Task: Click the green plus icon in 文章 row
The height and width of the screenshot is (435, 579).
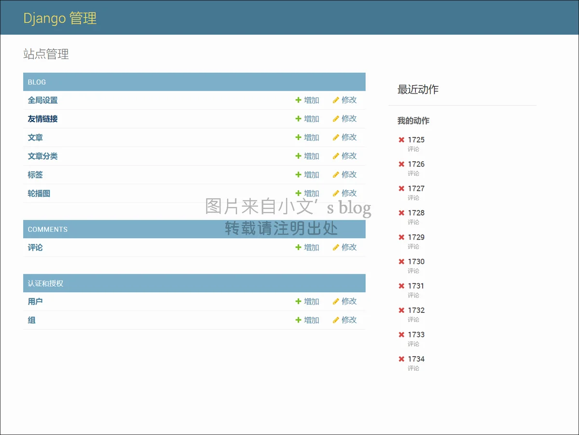Action: coord(298,138)
